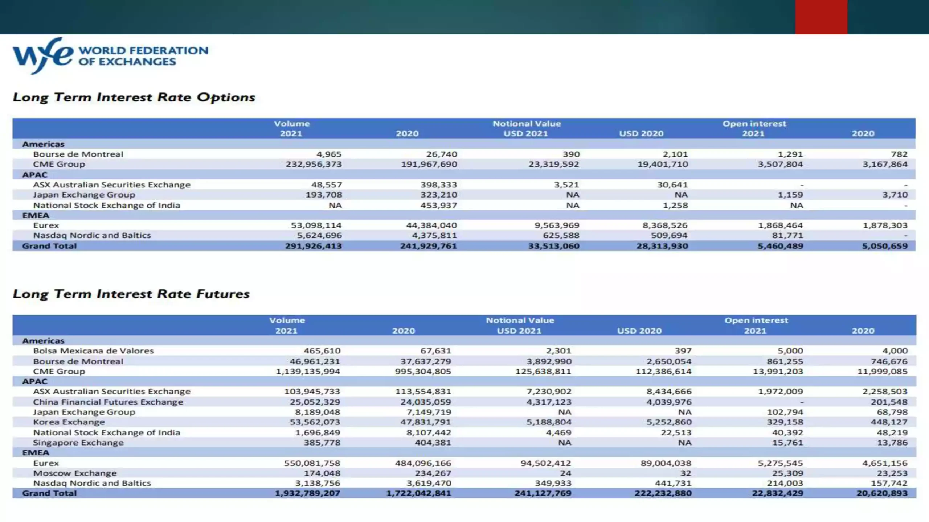Select options notional total 33,513,060
Image resolution: width=929 pixels, height=522 pixels.
(x=553, y=246)
